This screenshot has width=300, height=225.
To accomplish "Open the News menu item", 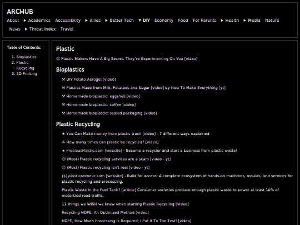I will click(15, 29).
